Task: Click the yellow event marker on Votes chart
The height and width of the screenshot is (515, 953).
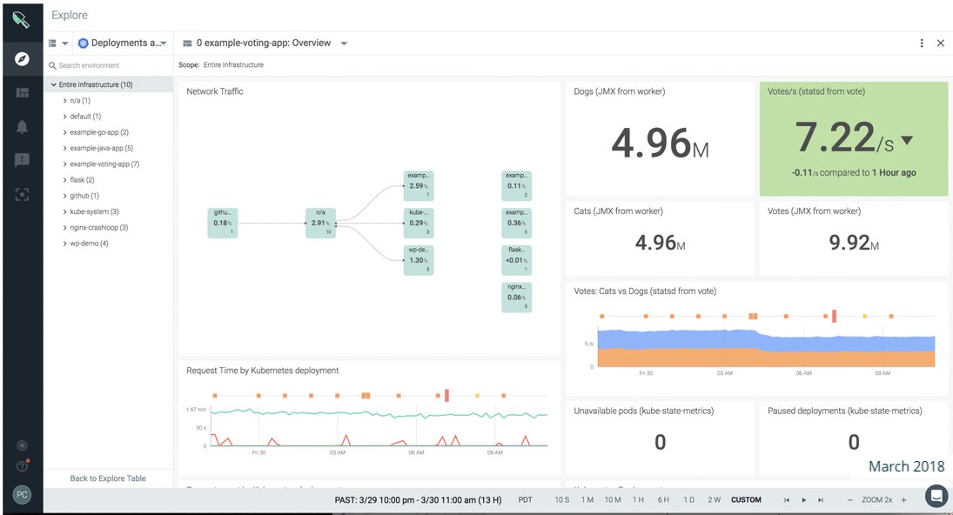Action: [x=865, y=317]
